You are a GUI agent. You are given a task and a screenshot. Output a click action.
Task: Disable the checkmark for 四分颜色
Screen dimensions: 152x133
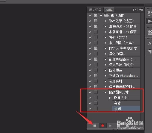click(x=90, y=70)
